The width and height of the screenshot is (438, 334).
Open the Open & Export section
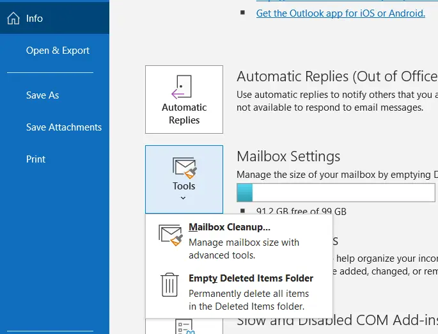[58, 51]
